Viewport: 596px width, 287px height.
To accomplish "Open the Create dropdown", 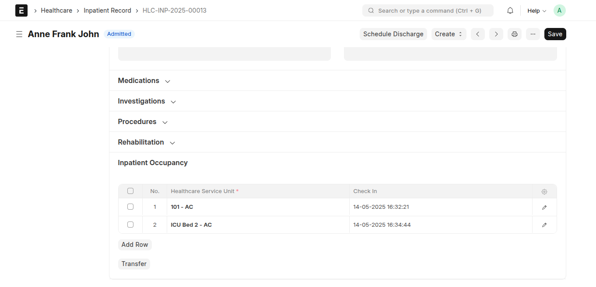I will point(449,34).
